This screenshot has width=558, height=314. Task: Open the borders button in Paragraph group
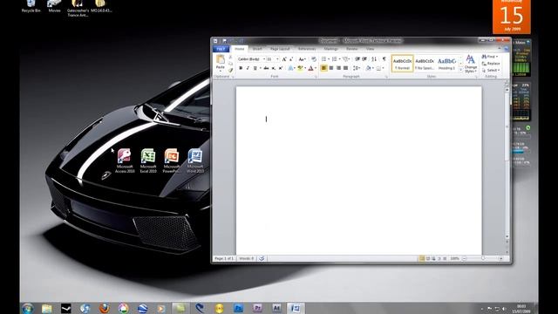pyautogui.click(x=378, y=68)
